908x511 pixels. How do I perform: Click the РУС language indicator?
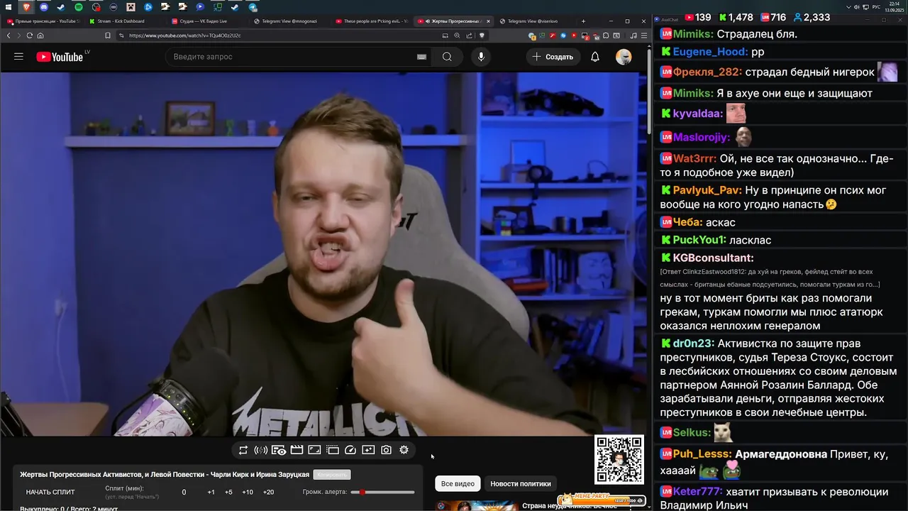coord(877,7)
